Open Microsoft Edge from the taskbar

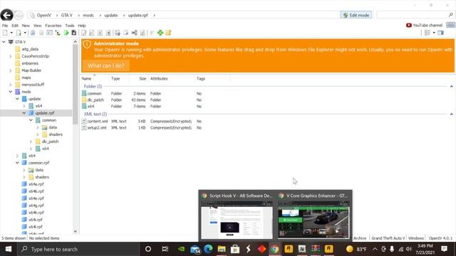(x=208, y=249)
